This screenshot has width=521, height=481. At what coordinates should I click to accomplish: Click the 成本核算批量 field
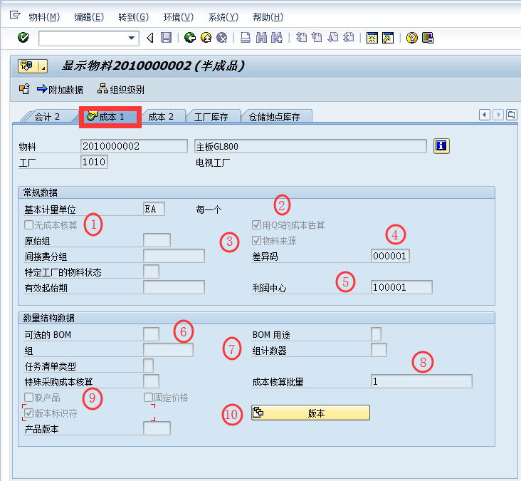pos(421,381)
